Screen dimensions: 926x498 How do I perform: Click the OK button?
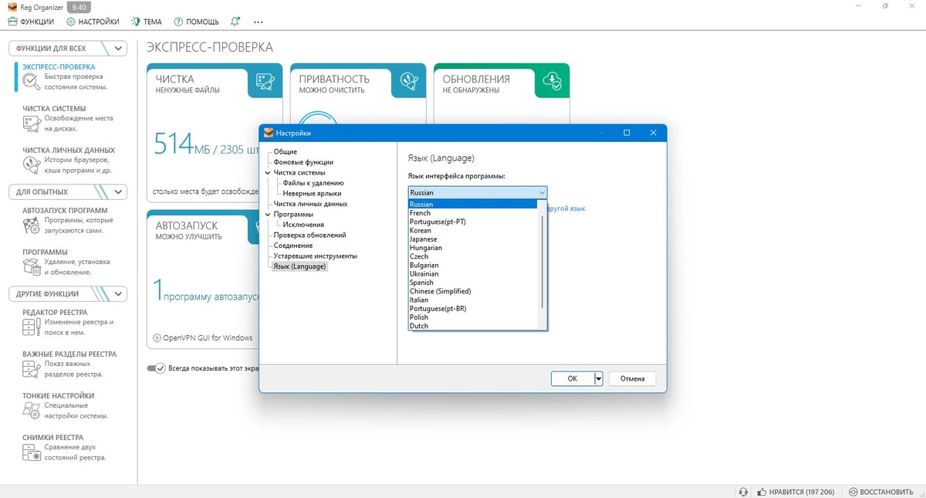(573, 378)
